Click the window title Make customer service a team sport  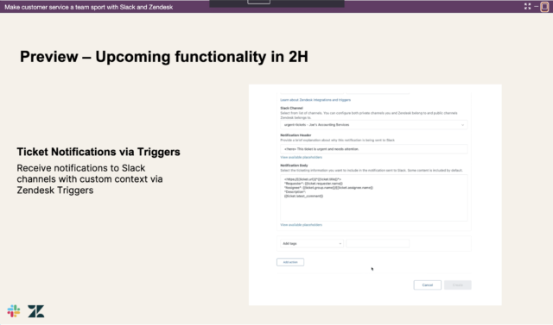click(x=88, y=7)
